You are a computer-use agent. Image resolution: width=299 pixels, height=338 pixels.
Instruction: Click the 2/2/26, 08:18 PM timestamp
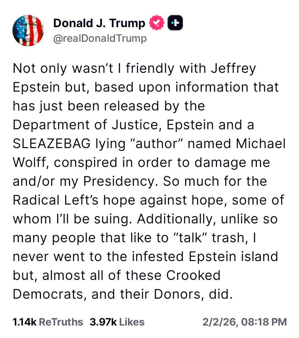click(x=244, y=322)
